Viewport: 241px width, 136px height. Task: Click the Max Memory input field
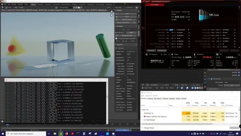tap(131, 32)
